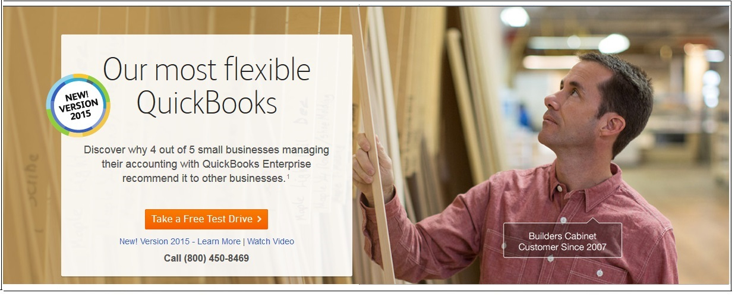This screenshot has width=738, height=296.
Task: Click the large QuickBooks word in the headline
Action: point(207,103)
